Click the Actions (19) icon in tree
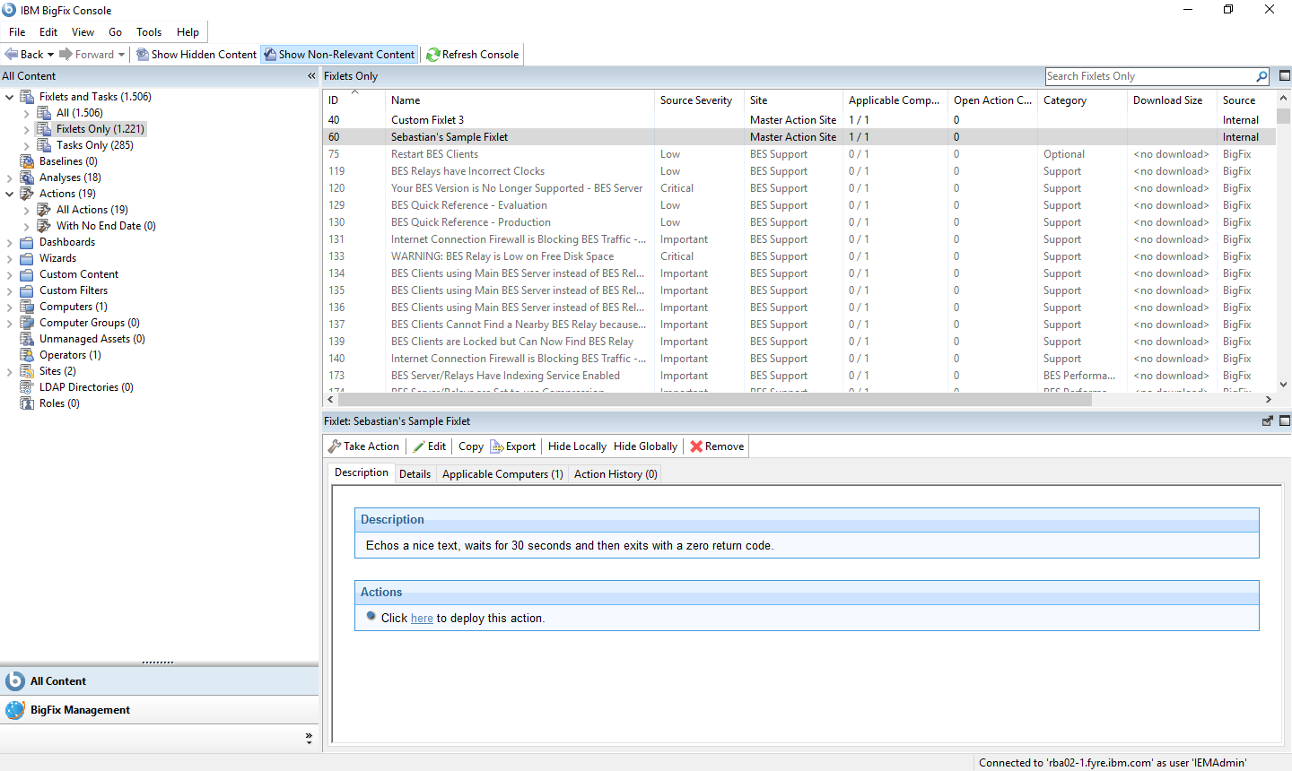The width and height of the screenshot is (1292, 771). click(27, 194)
